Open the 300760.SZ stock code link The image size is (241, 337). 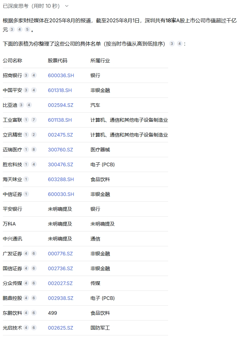[60, 149]
